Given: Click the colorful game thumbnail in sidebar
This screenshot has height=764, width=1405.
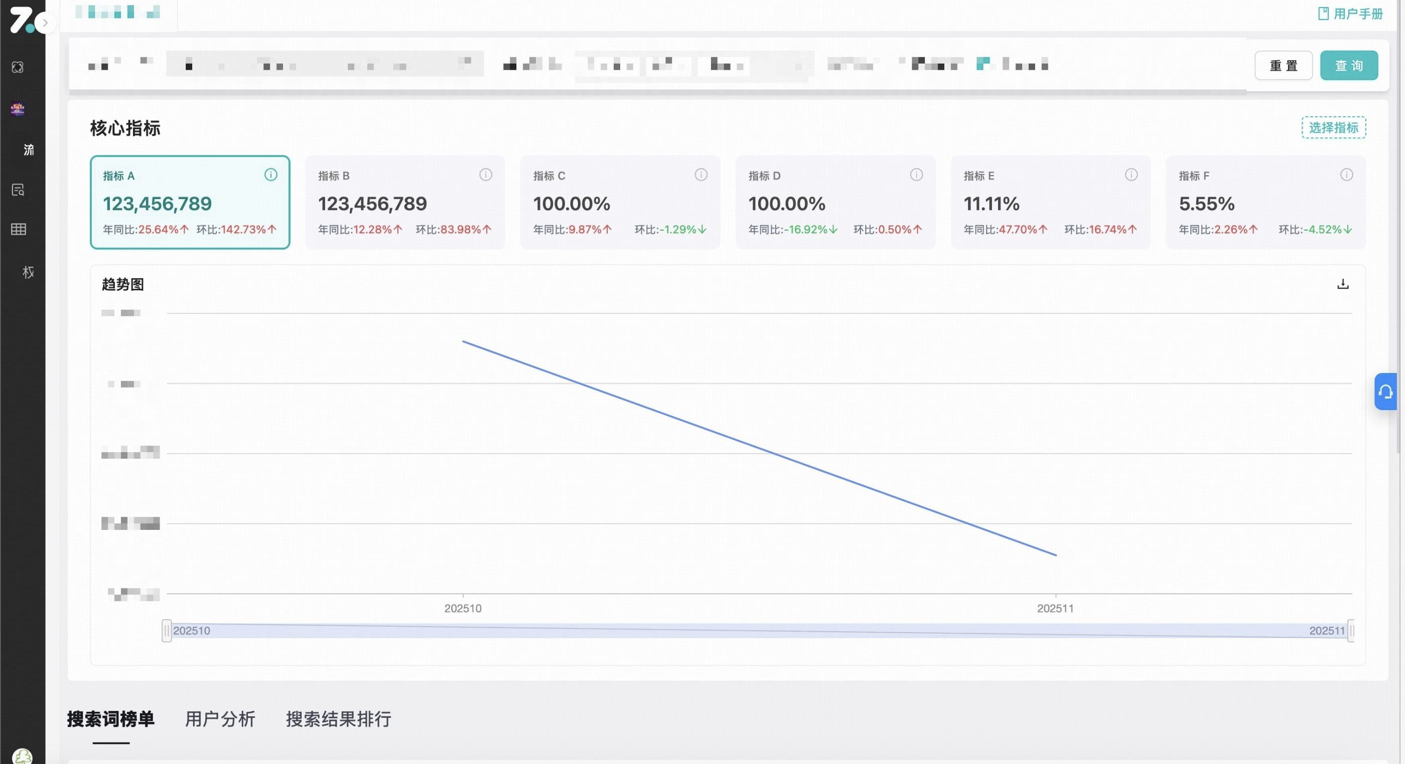Looking at the screenshot, I should point(18,109).
